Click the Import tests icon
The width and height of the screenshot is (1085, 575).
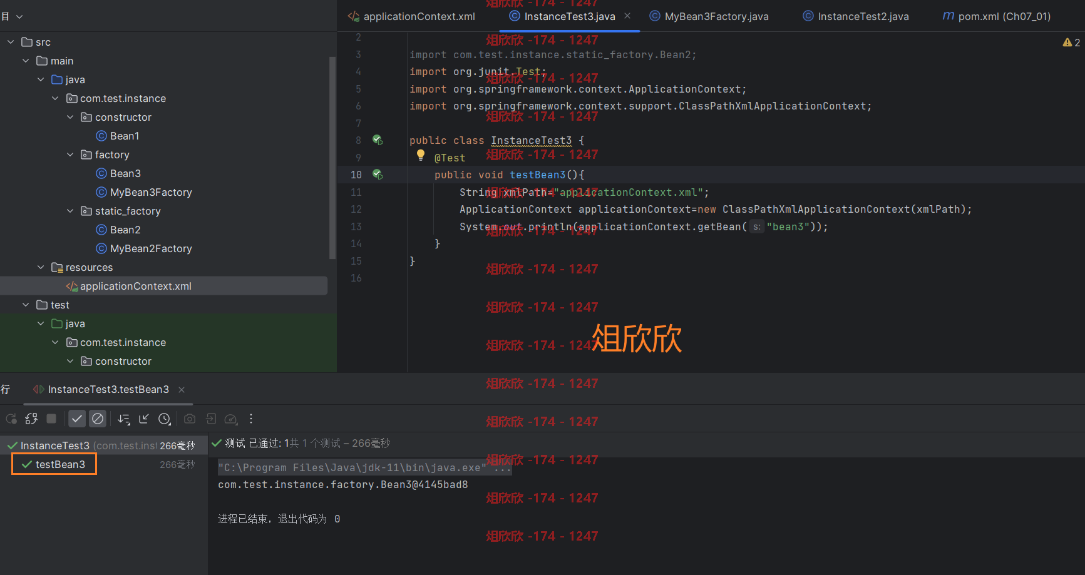(211, 419)
